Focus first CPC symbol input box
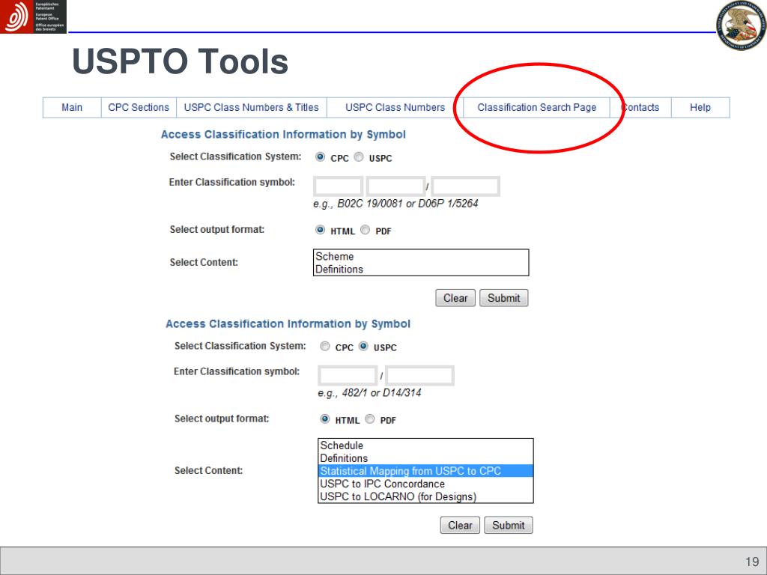This screenshot has width=767, height=575. (338, 186)
